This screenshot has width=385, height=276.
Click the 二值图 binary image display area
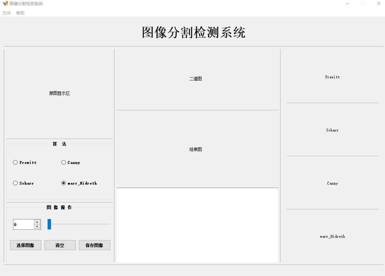(196, 79)
